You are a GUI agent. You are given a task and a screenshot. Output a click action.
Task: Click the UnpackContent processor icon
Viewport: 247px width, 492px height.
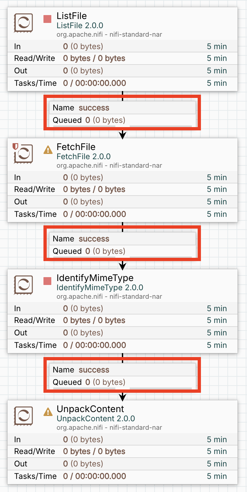tap(23, 416)
